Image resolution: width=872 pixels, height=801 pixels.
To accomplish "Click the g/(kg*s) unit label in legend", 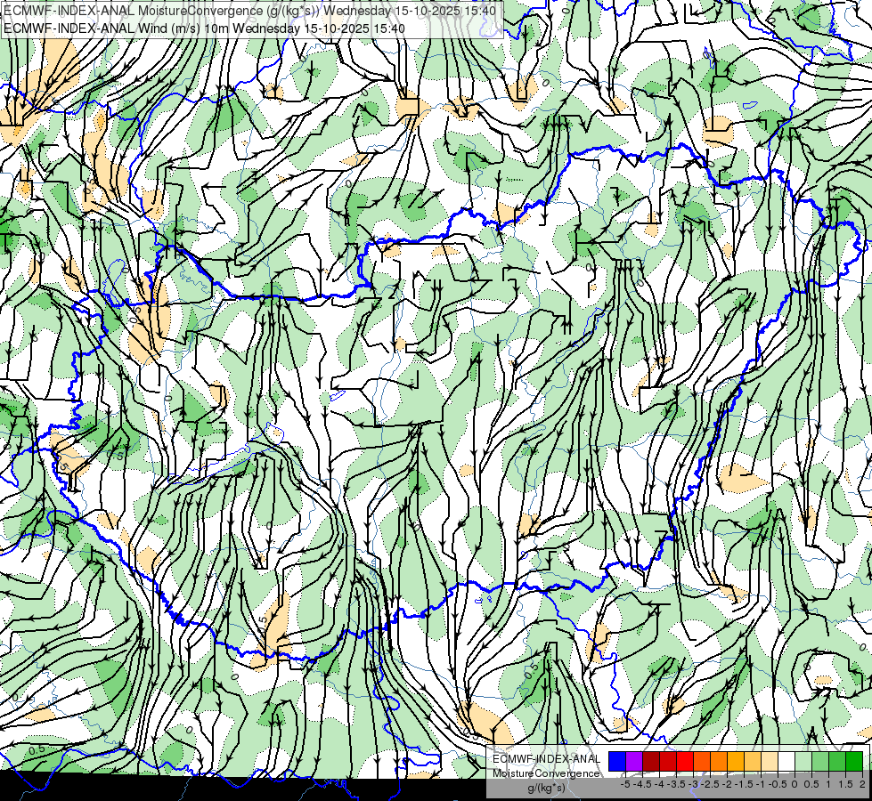I will coord(547,788).
